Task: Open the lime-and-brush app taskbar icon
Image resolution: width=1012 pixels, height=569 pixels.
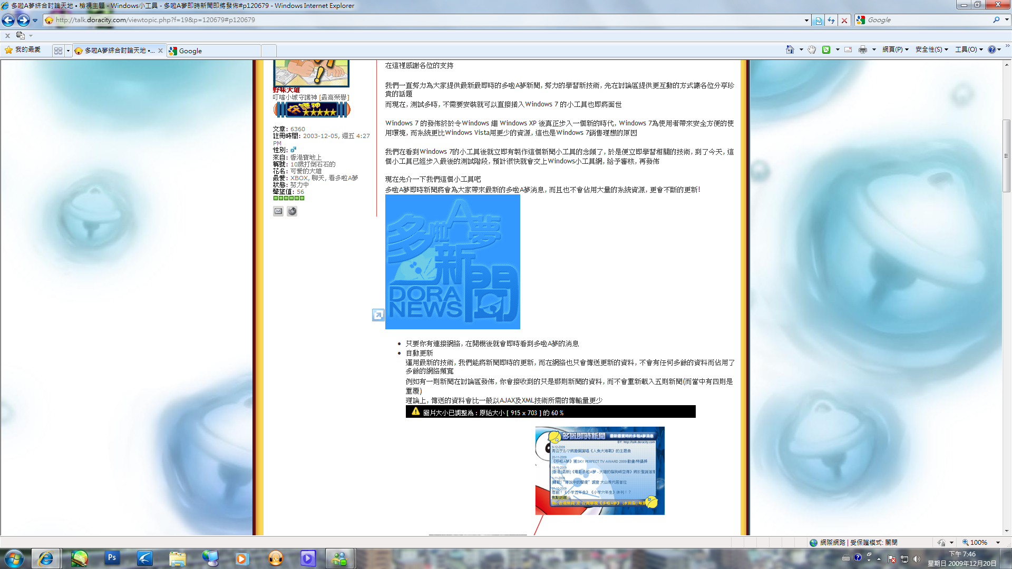Action: 80,558
